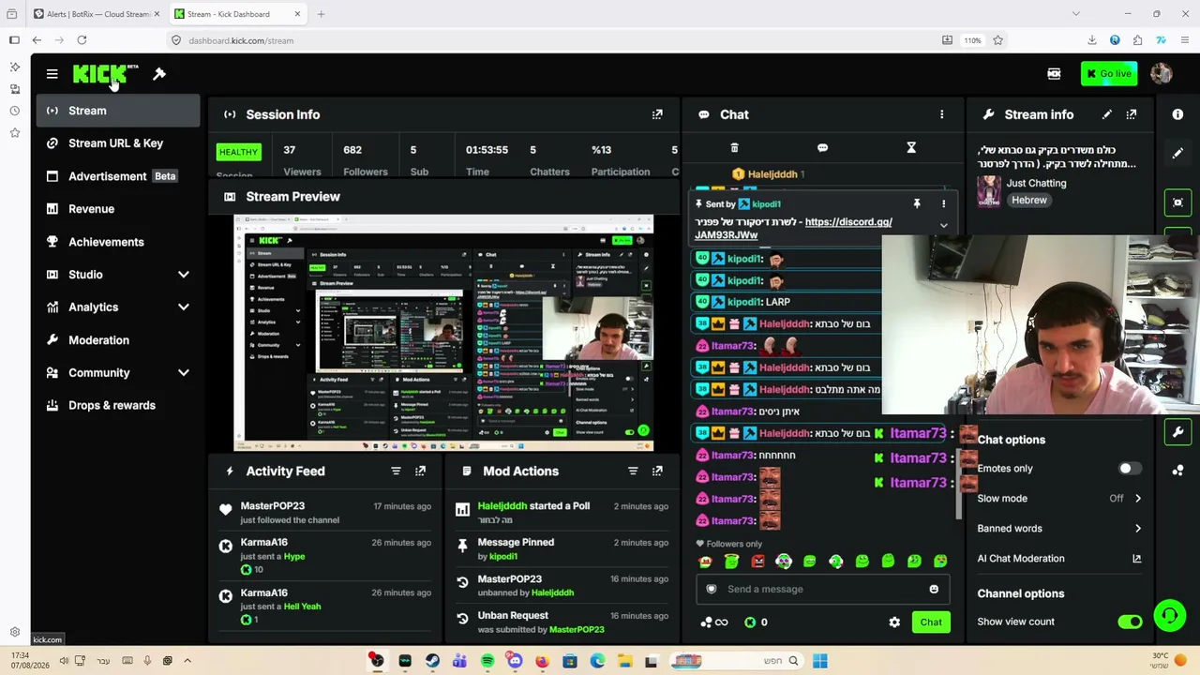
Task: Reload the page with browser refresh
Action: click(82, 40)
